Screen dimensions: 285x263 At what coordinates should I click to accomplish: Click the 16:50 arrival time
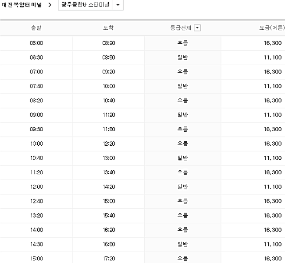coord(109,244)
